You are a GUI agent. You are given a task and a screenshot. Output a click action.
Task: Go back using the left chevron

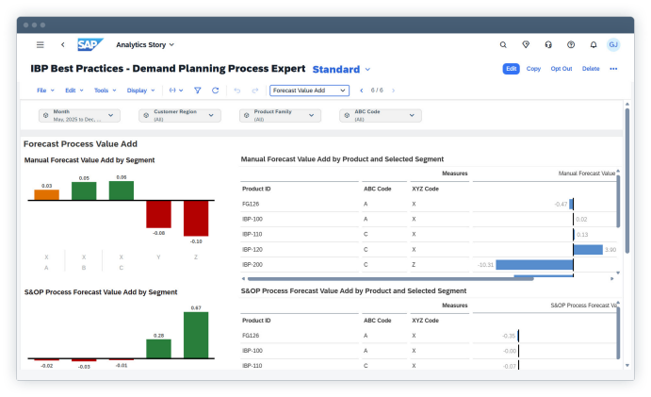[x=63, y=44]
